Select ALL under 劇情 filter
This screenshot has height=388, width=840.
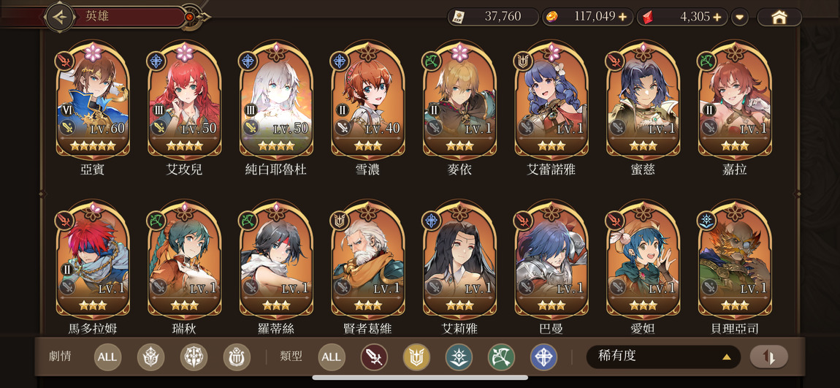pos(107,357)
